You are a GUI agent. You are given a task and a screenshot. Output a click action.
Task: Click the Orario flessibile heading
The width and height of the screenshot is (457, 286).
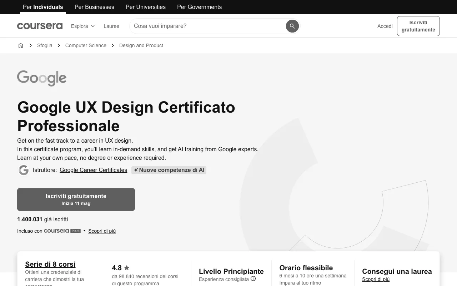[x=306, y=268]
